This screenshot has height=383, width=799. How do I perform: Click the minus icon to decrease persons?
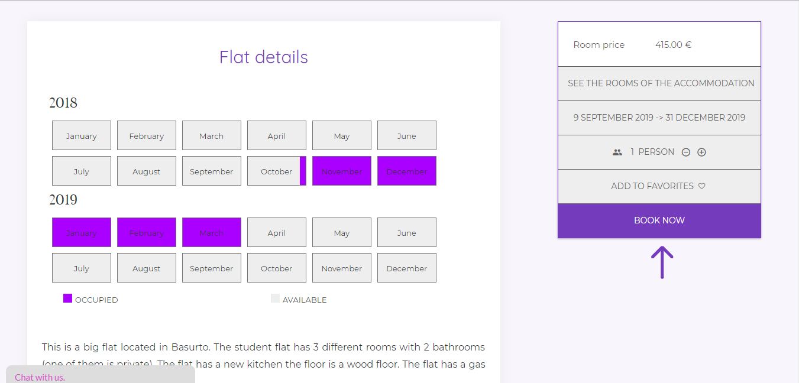(x=686, y=152)
